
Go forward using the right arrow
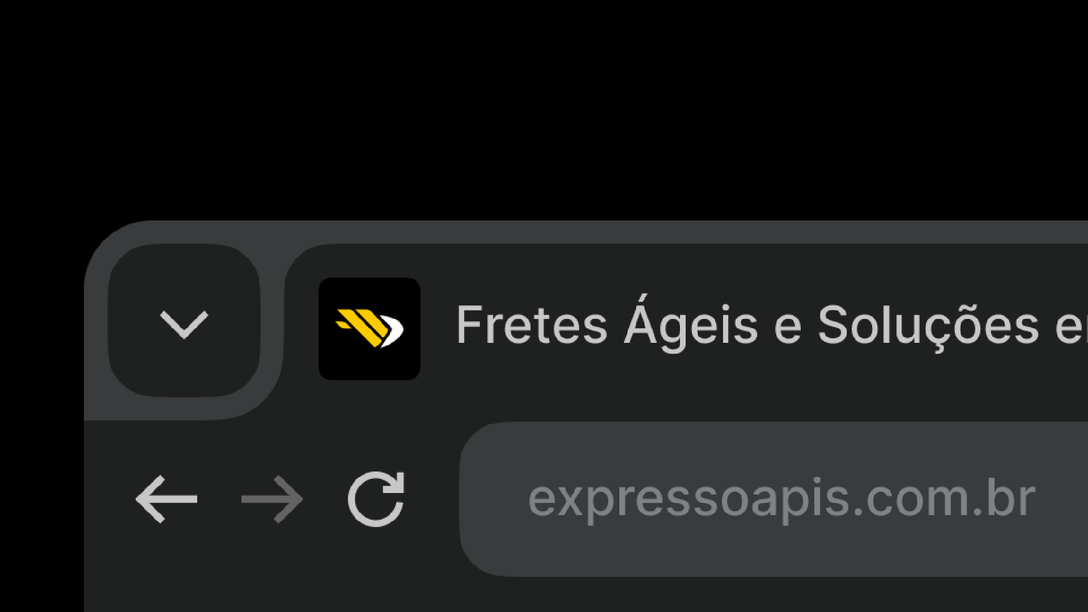click(x=272, y=499)
